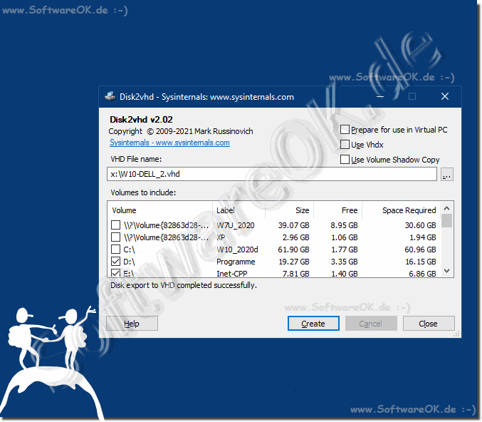Click the Close button
Viewport: 482px width, 422px height.
point(428,324)
